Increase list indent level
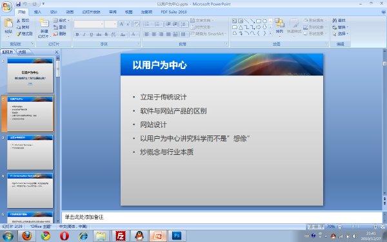Viewport: 387px width, 242px height. [175, 24]
